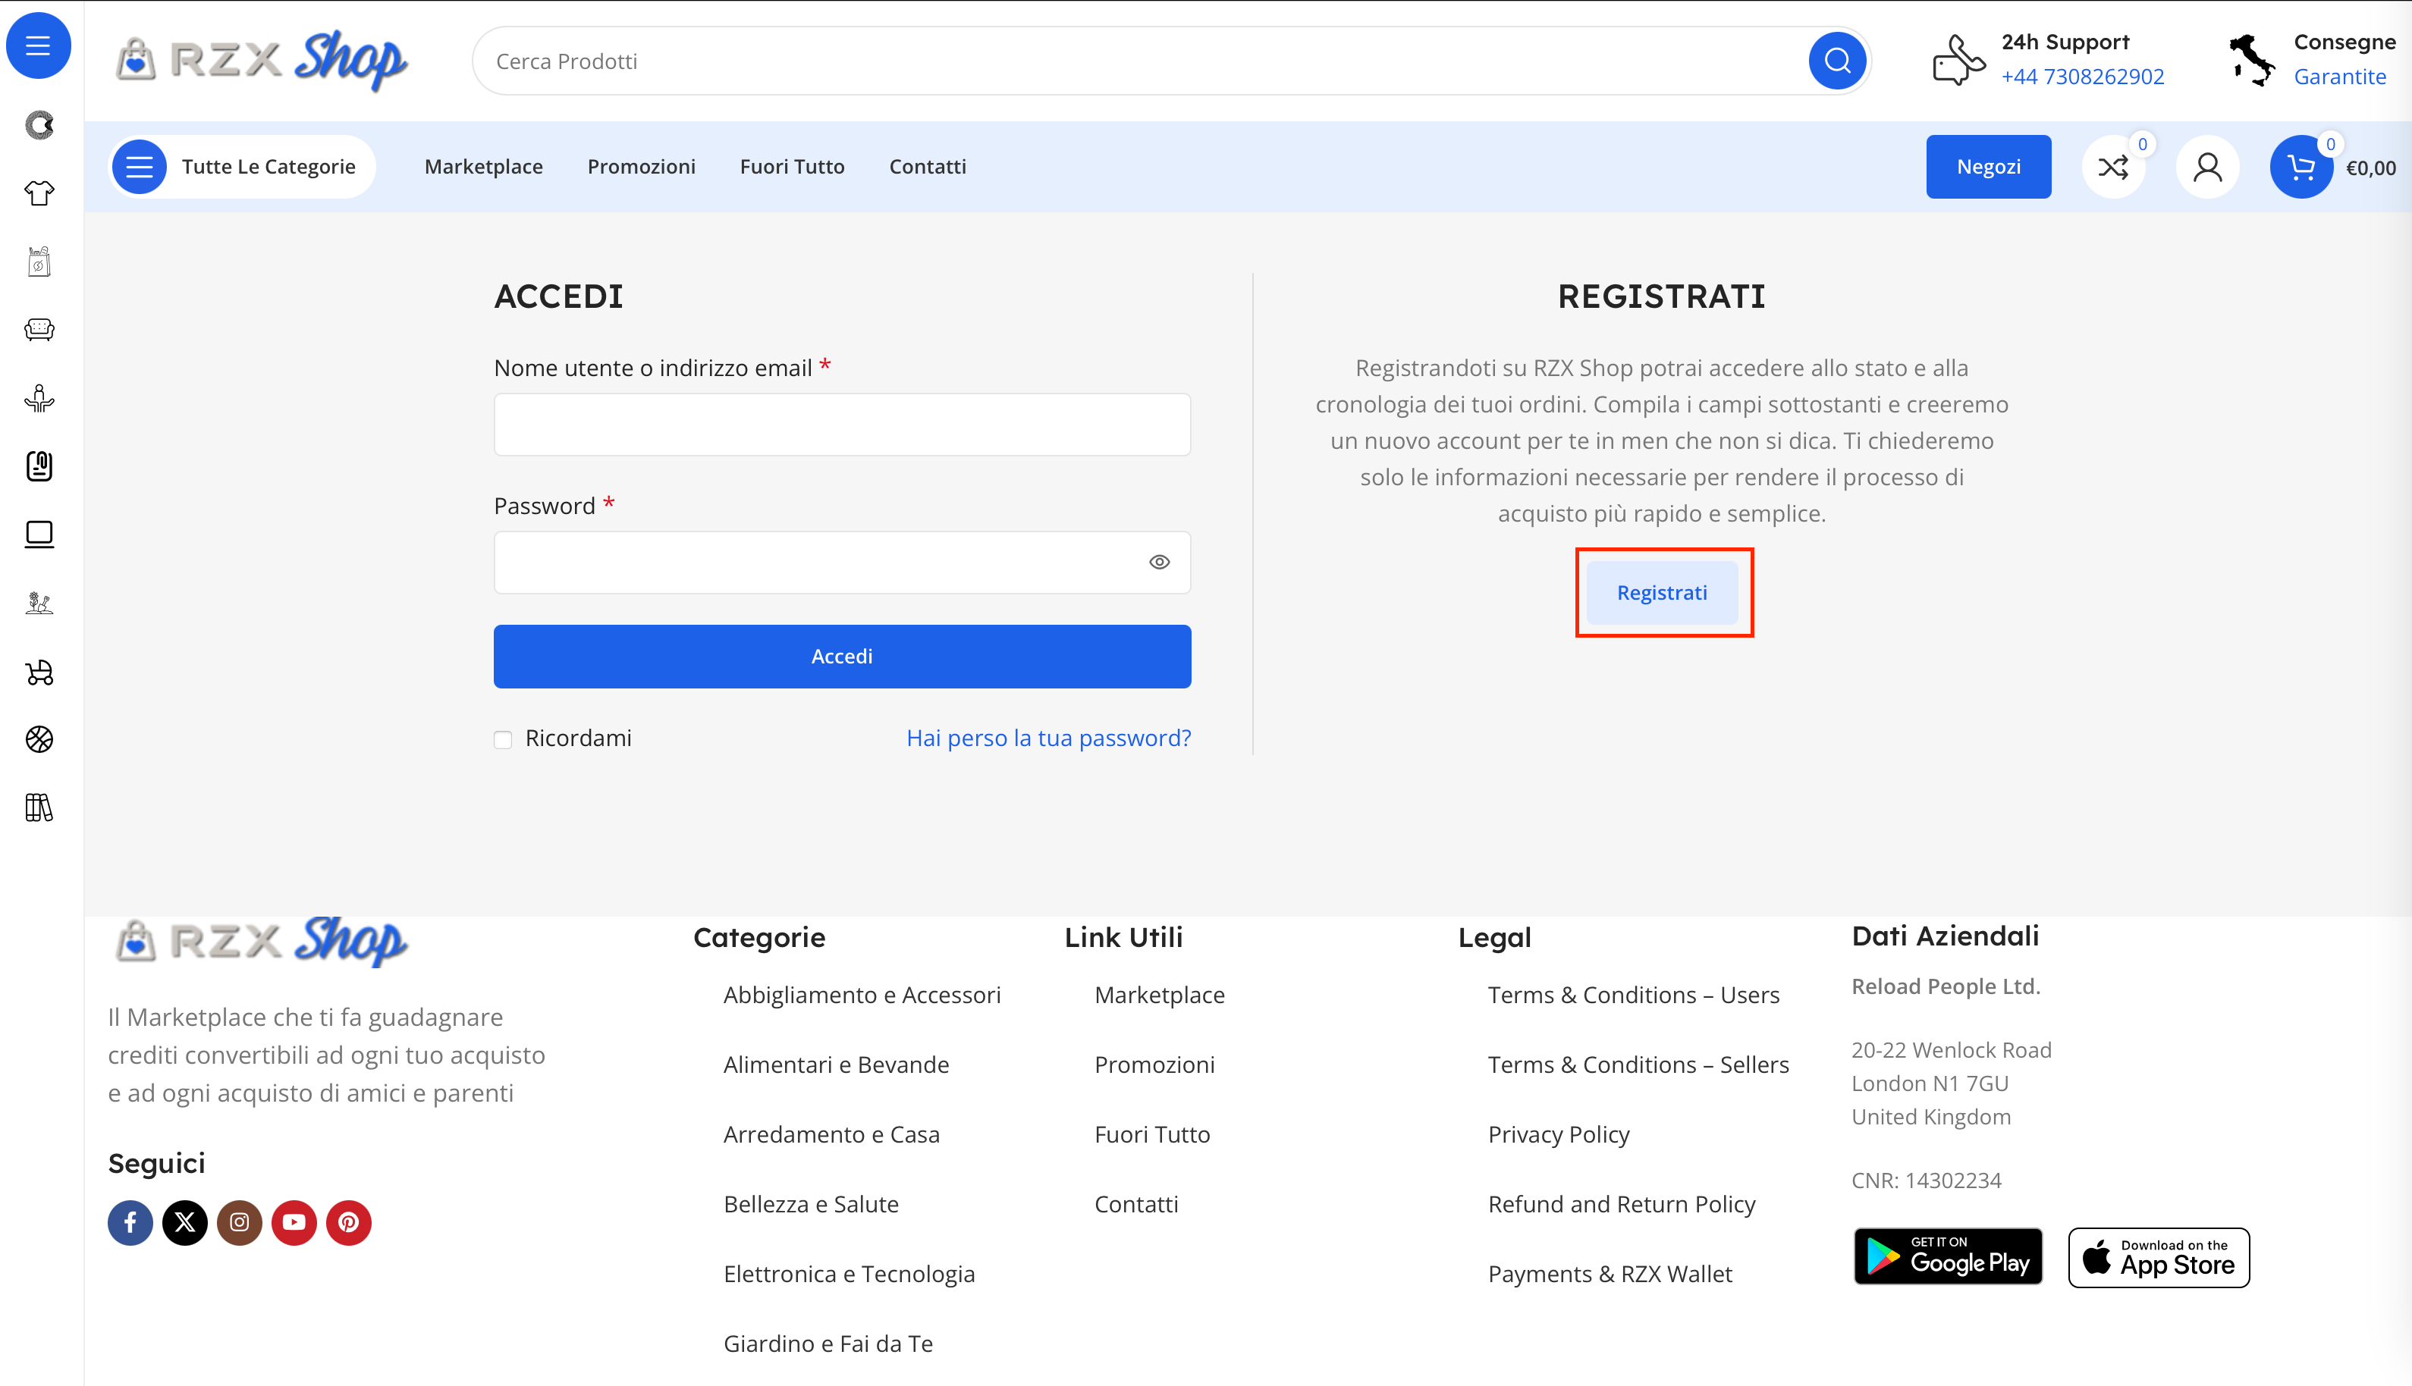Image resolution: width=2412 pixels, height=1386 pixels.
Task: Open the blue hamburger sidebar menu
Action: coord(38,45)
